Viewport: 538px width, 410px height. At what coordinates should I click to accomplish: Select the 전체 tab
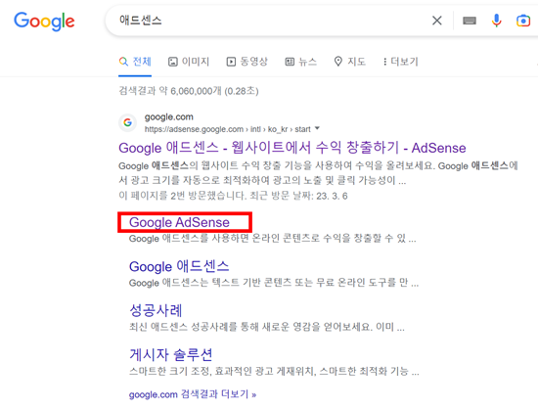(135, 62)
